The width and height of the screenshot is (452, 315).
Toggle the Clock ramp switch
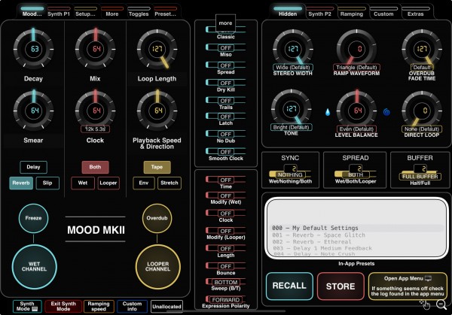[226, 214]
